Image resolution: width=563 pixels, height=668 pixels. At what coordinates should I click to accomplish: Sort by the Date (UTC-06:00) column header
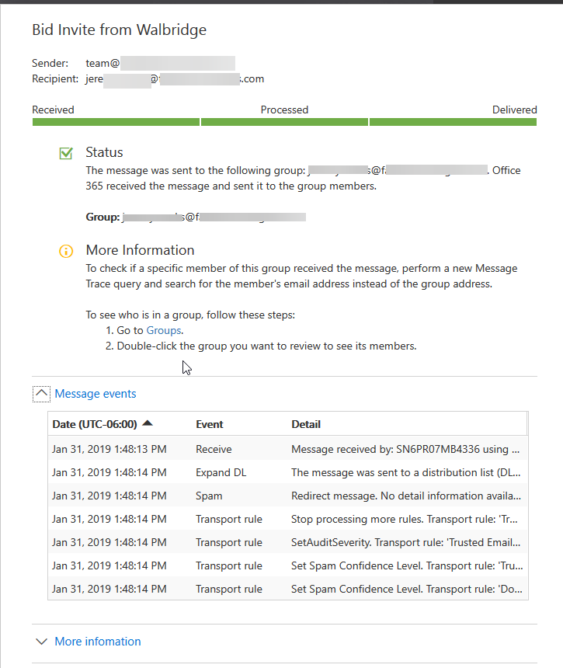97,424
